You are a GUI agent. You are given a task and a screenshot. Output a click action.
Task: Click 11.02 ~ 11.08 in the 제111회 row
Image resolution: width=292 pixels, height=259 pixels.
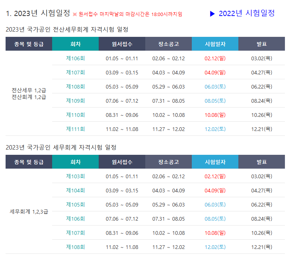tap(122, 129)
